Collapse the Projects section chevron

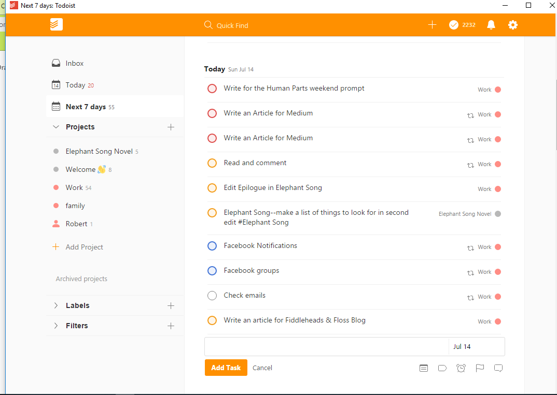pos(56,127)
